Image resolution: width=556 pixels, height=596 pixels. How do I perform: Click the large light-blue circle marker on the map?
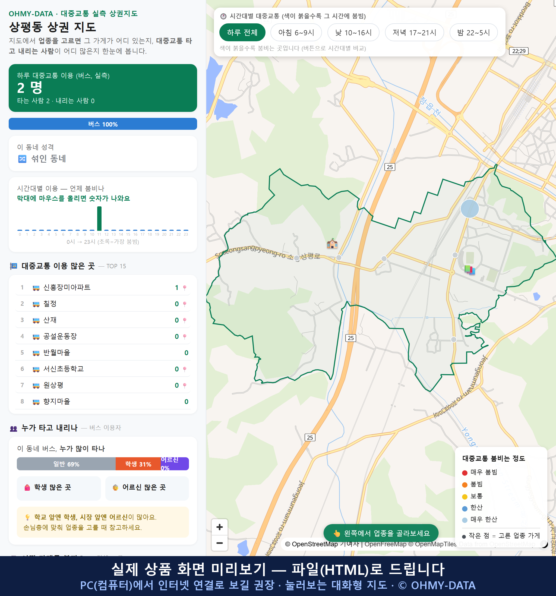point(469,208)
